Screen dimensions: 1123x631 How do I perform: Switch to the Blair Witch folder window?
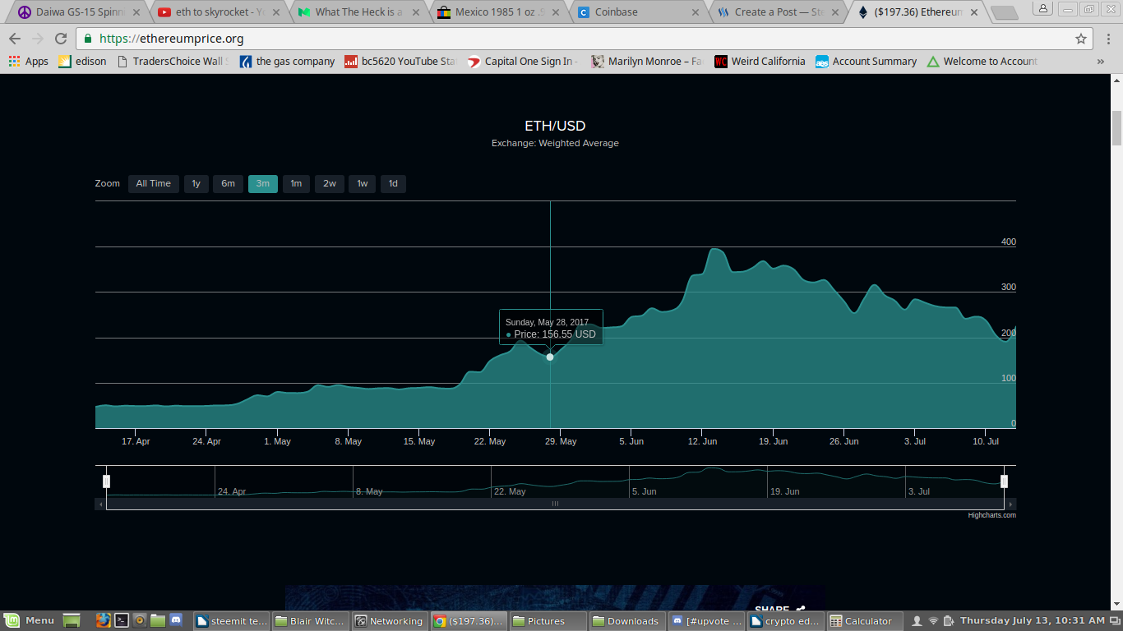[311, 621]
